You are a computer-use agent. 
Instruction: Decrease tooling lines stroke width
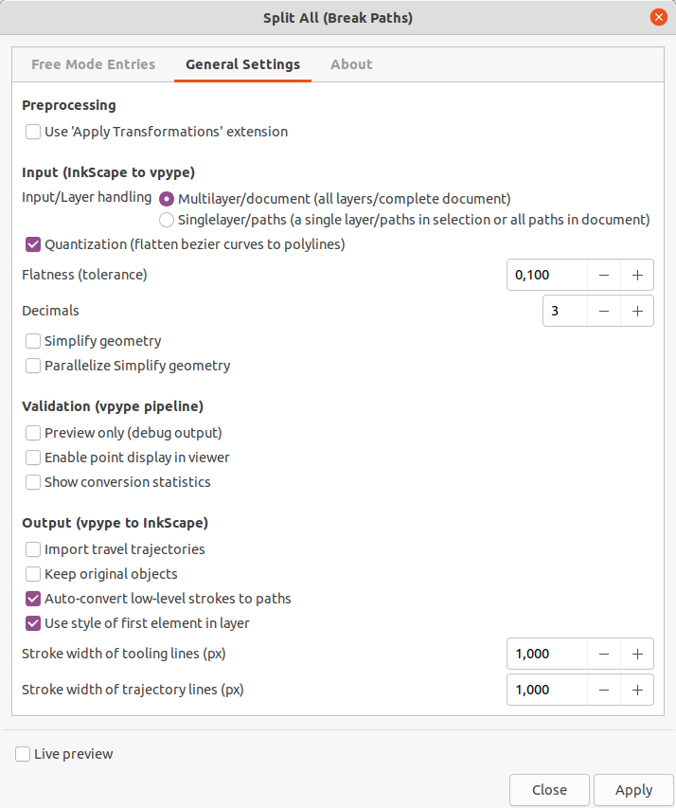[x=604, y=654]
